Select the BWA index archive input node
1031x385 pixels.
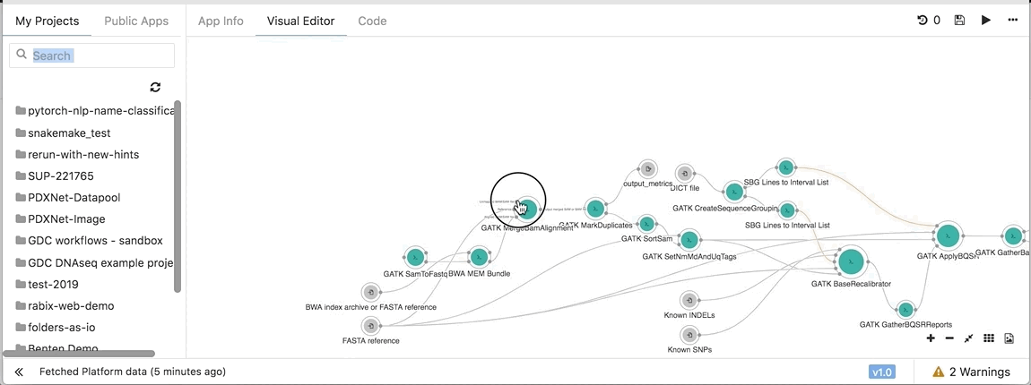click(371, 292)
